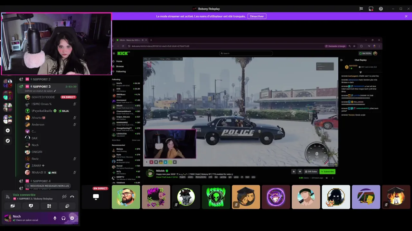Click EN DIRECT badge next to GOATEDNOOBIE

(x=69, y=97)
